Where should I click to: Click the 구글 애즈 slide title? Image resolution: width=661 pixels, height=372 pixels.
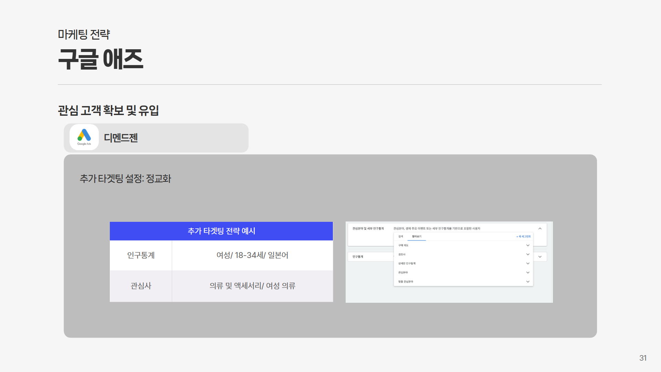tap(101, 59)
